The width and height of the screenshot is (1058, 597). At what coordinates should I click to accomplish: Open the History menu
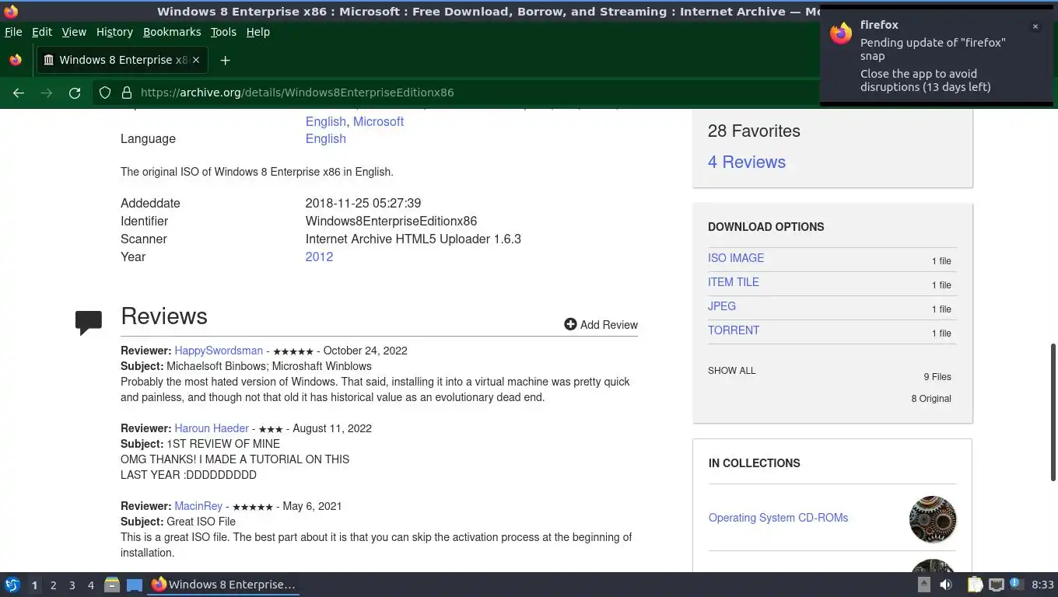click(114, 32)
